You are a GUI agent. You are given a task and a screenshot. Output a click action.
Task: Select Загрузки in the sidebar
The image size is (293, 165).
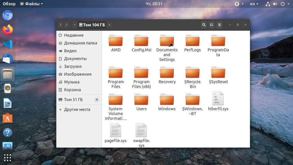[73, 66]
